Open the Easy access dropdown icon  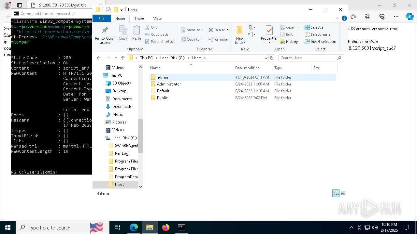(252, 34)
